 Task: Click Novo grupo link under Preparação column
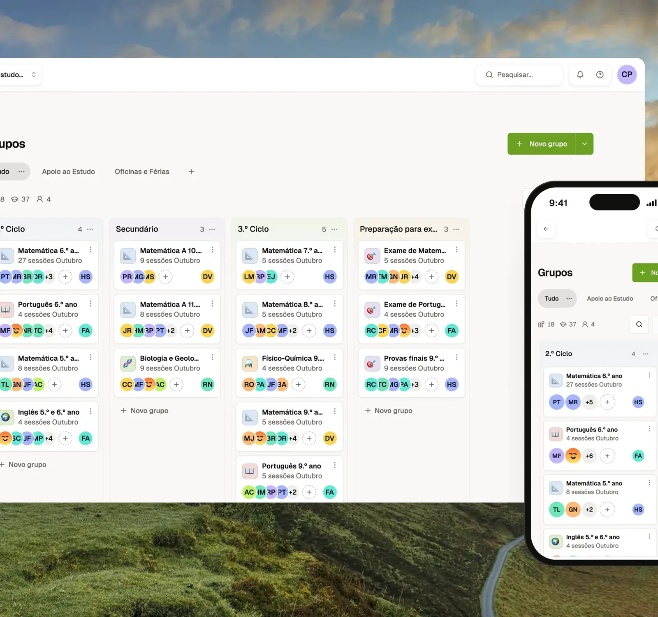(388, 411)
